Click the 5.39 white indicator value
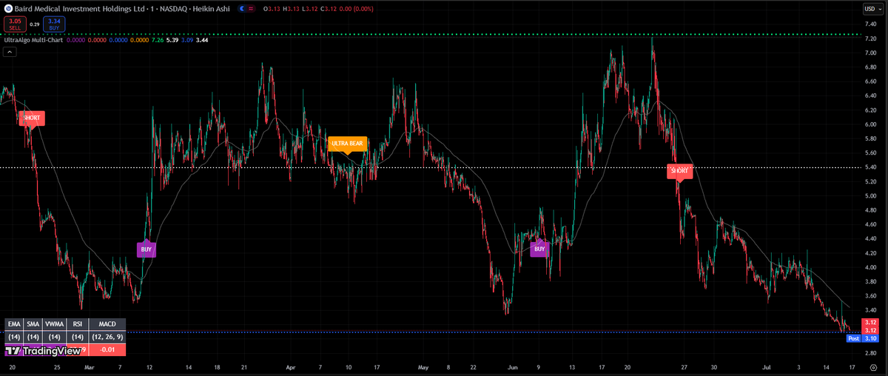Image resolution: width=888 pixels, height=376 pixels. click(172, 40)
